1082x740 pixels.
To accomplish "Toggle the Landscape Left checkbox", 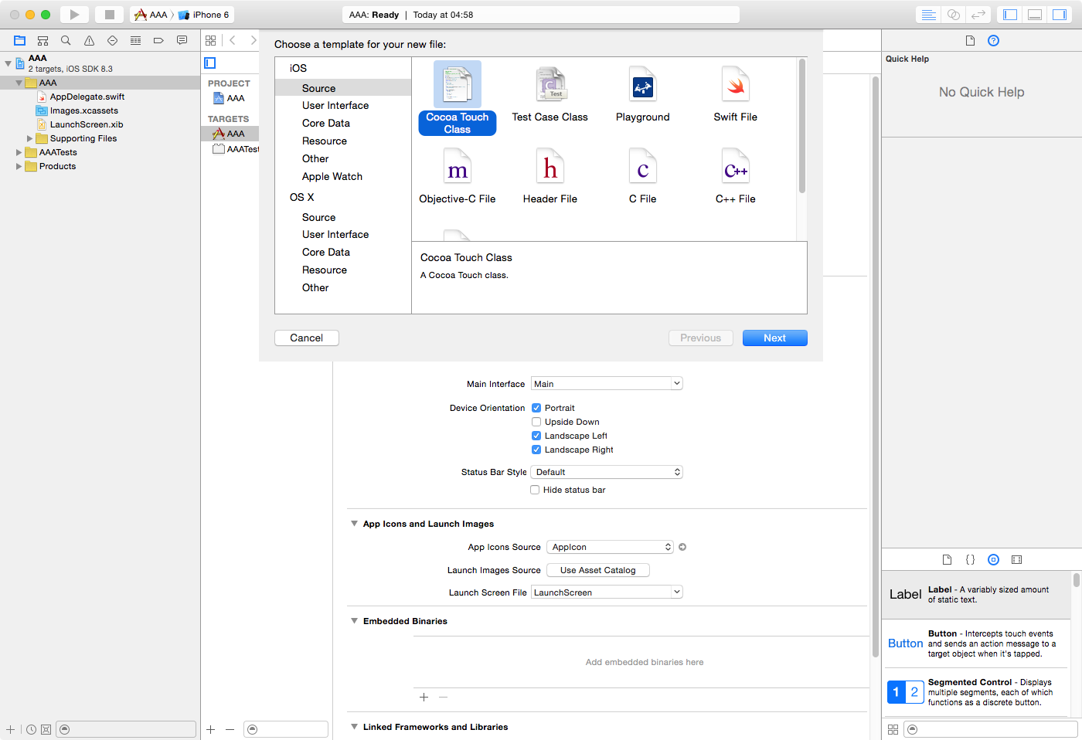I will [x=536, y=436].
